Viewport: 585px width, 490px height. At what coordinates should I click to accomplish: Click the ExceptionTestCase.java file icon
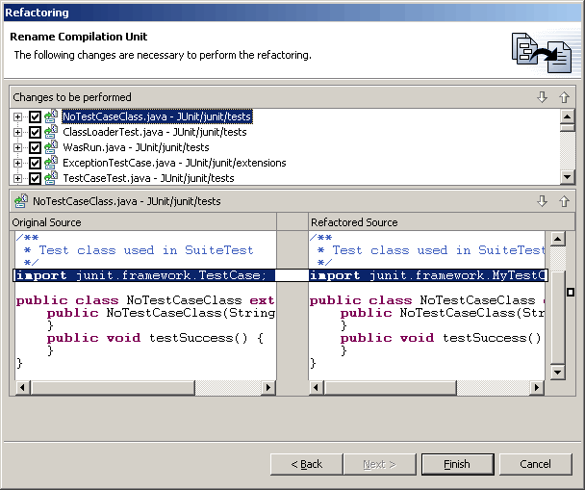pos(52,164)
